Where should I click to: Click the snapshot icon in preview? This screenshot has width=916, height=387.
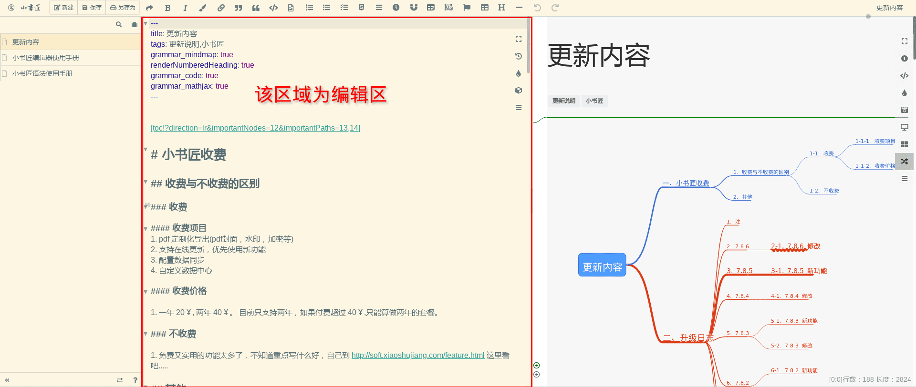pos(905,110)
